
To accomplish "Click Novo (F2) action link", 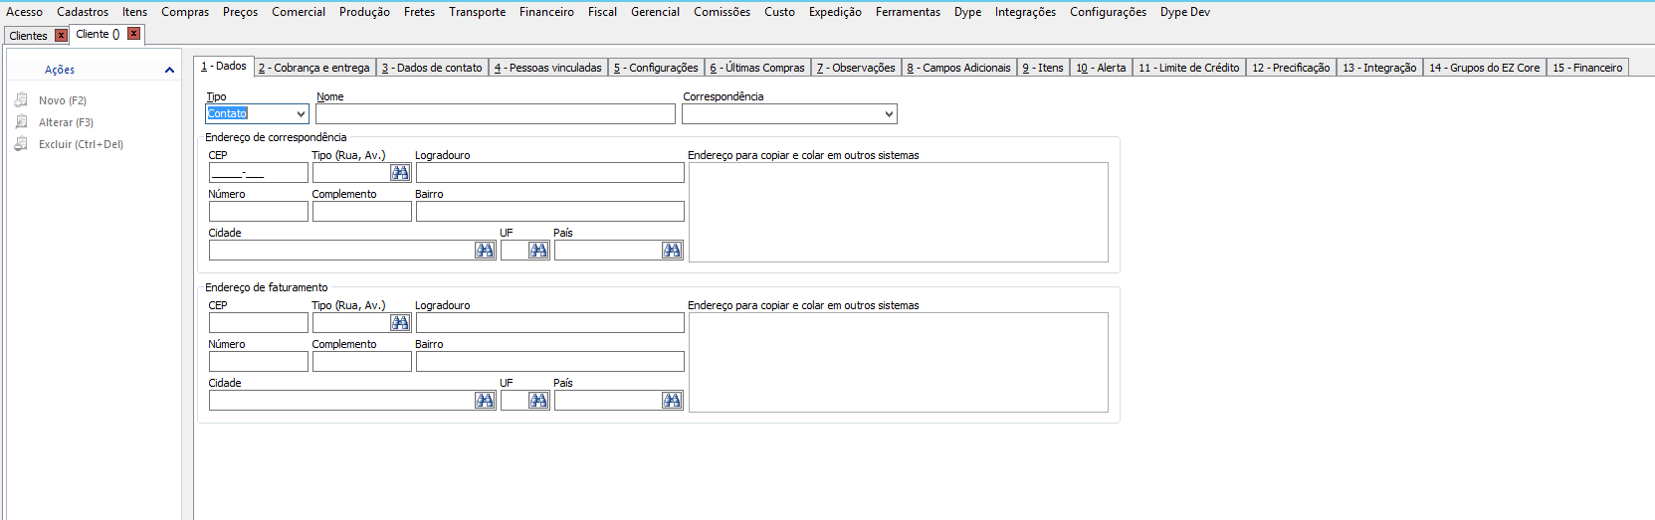I will tap(63, 100).
